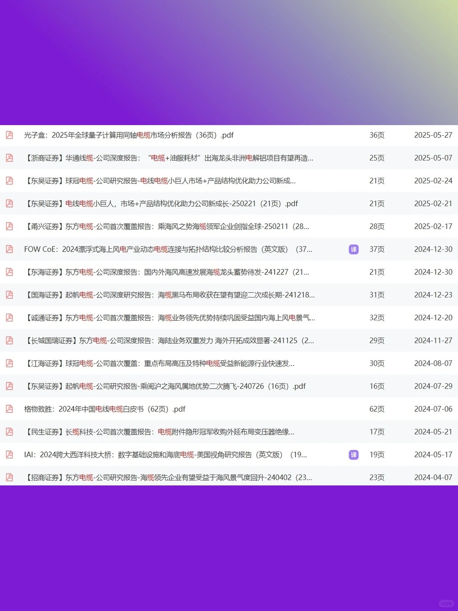
Task: Click PDF icon of 东海证券 东方电缆 report
Action: 9,272
